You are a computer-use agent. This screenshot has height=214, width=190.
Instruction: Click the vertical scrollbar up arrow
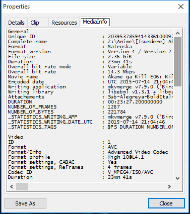177,33
